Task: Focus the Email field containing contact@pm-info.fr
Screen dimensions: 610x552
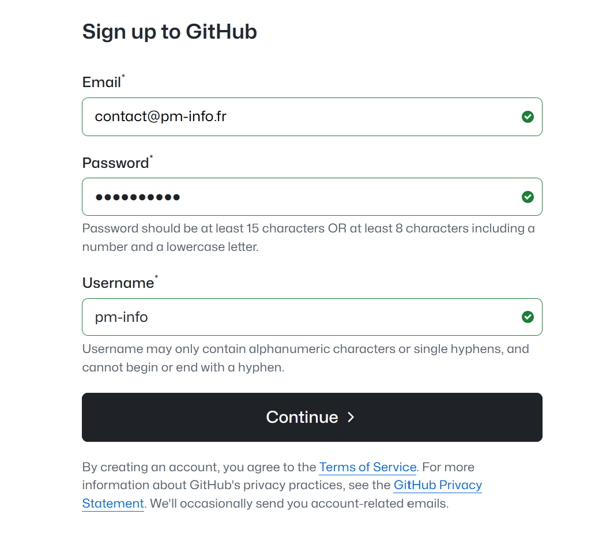Action: (x=300, y=117)
